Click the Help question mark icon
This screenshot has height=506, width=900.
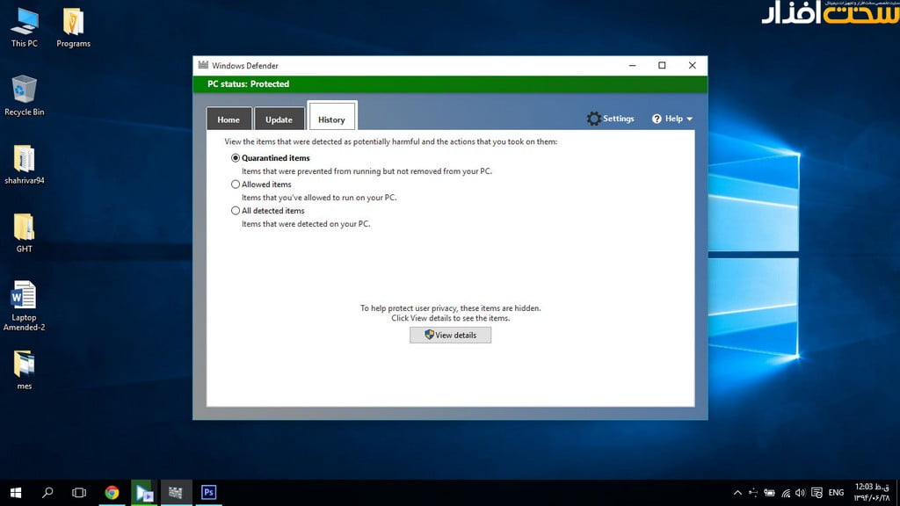click(657, 119)
